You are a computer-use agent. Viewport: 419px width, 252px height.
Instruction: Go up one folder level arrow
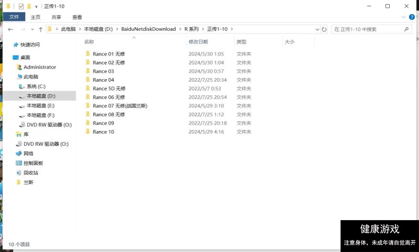click(41, 29)
